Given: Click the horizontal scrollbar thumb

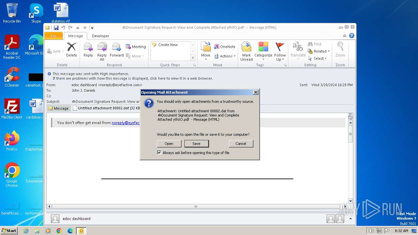Looking at the screenshot, I should pyautogui.click(x=196, y=206).
